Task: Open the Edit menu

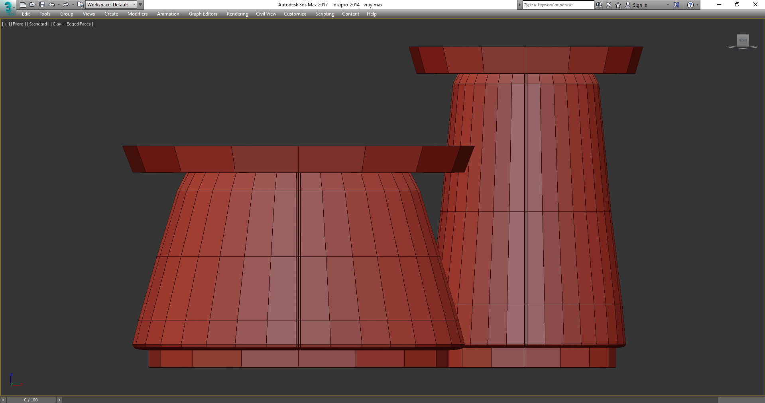Action: [x=26, y=14]
